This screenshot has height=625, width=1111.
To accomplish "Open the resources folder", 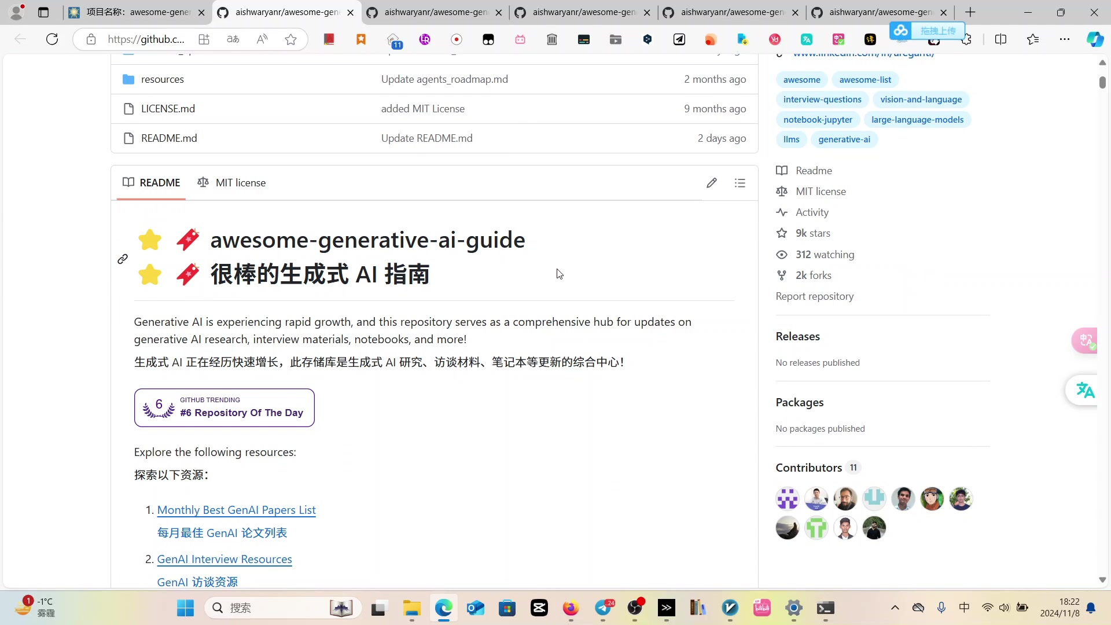I will coord(163,79).
